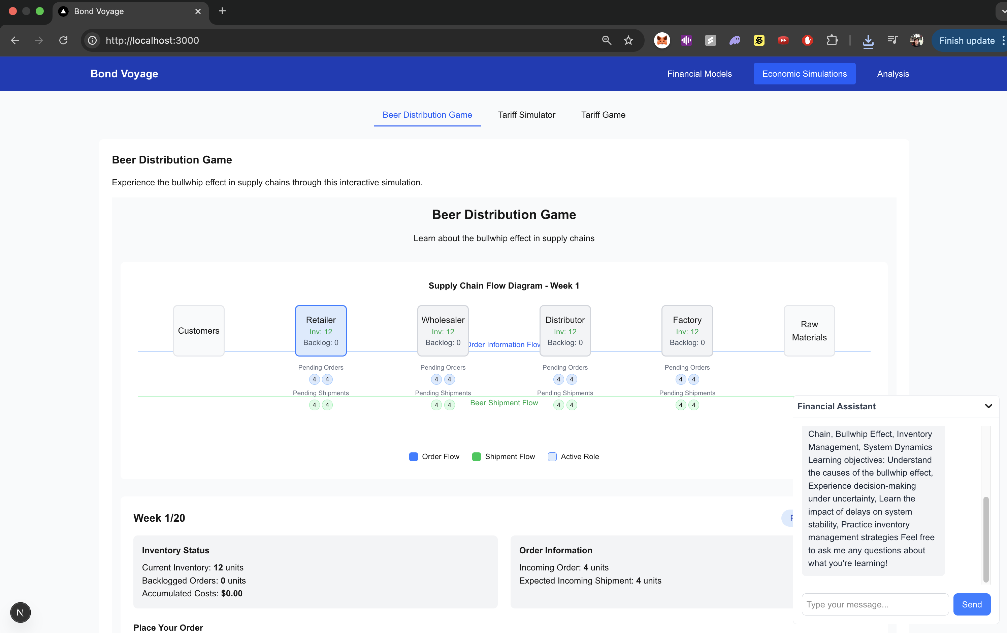This screenshot has height=633, width=1007.
Task: Open the site information icon
Action: tap(92, 40)
